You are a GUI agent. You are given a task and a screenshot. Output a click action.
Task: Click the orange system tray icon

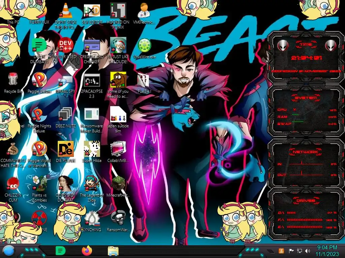281,251
